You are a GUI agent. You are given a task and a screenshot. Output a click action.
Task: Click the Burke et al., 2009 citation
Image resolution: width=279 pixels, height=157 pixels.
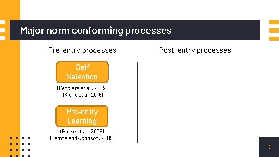pyautogui.click(x=82, y=131)
